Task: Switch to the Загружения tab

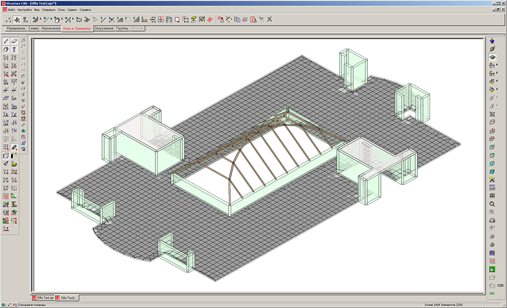Action: [104, 28]
